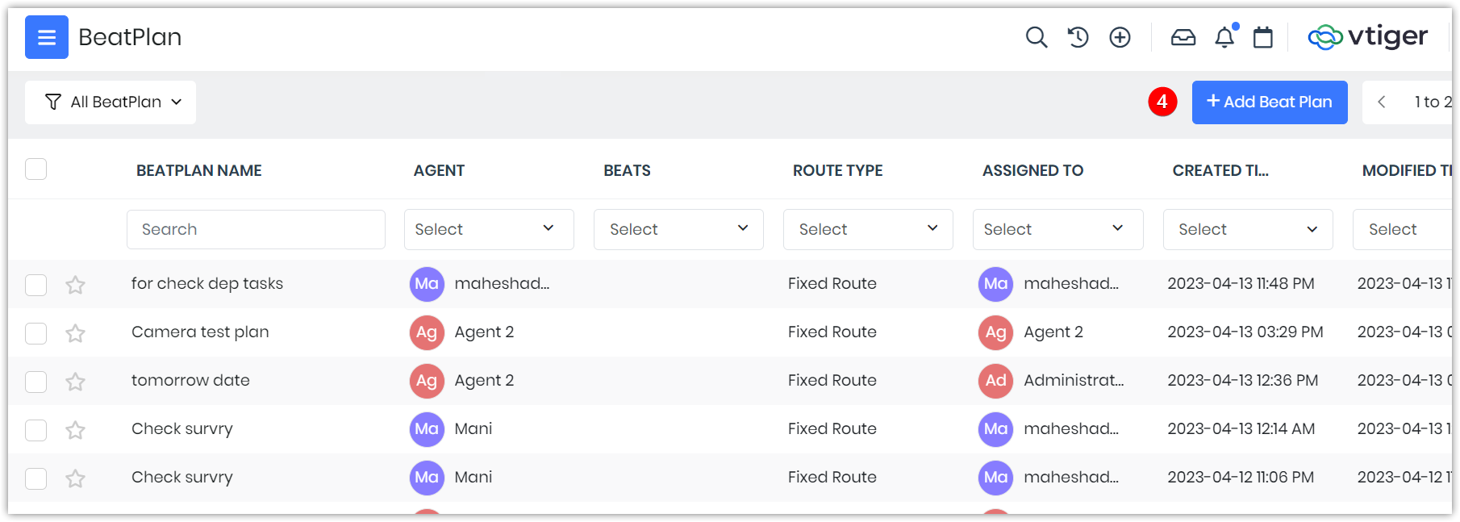The height and width of the screenshot is (522, 1460).
Task: Select checkbox of Check survry created 12:14 AM
Action: pyautogui.click(x=36, y=430)
